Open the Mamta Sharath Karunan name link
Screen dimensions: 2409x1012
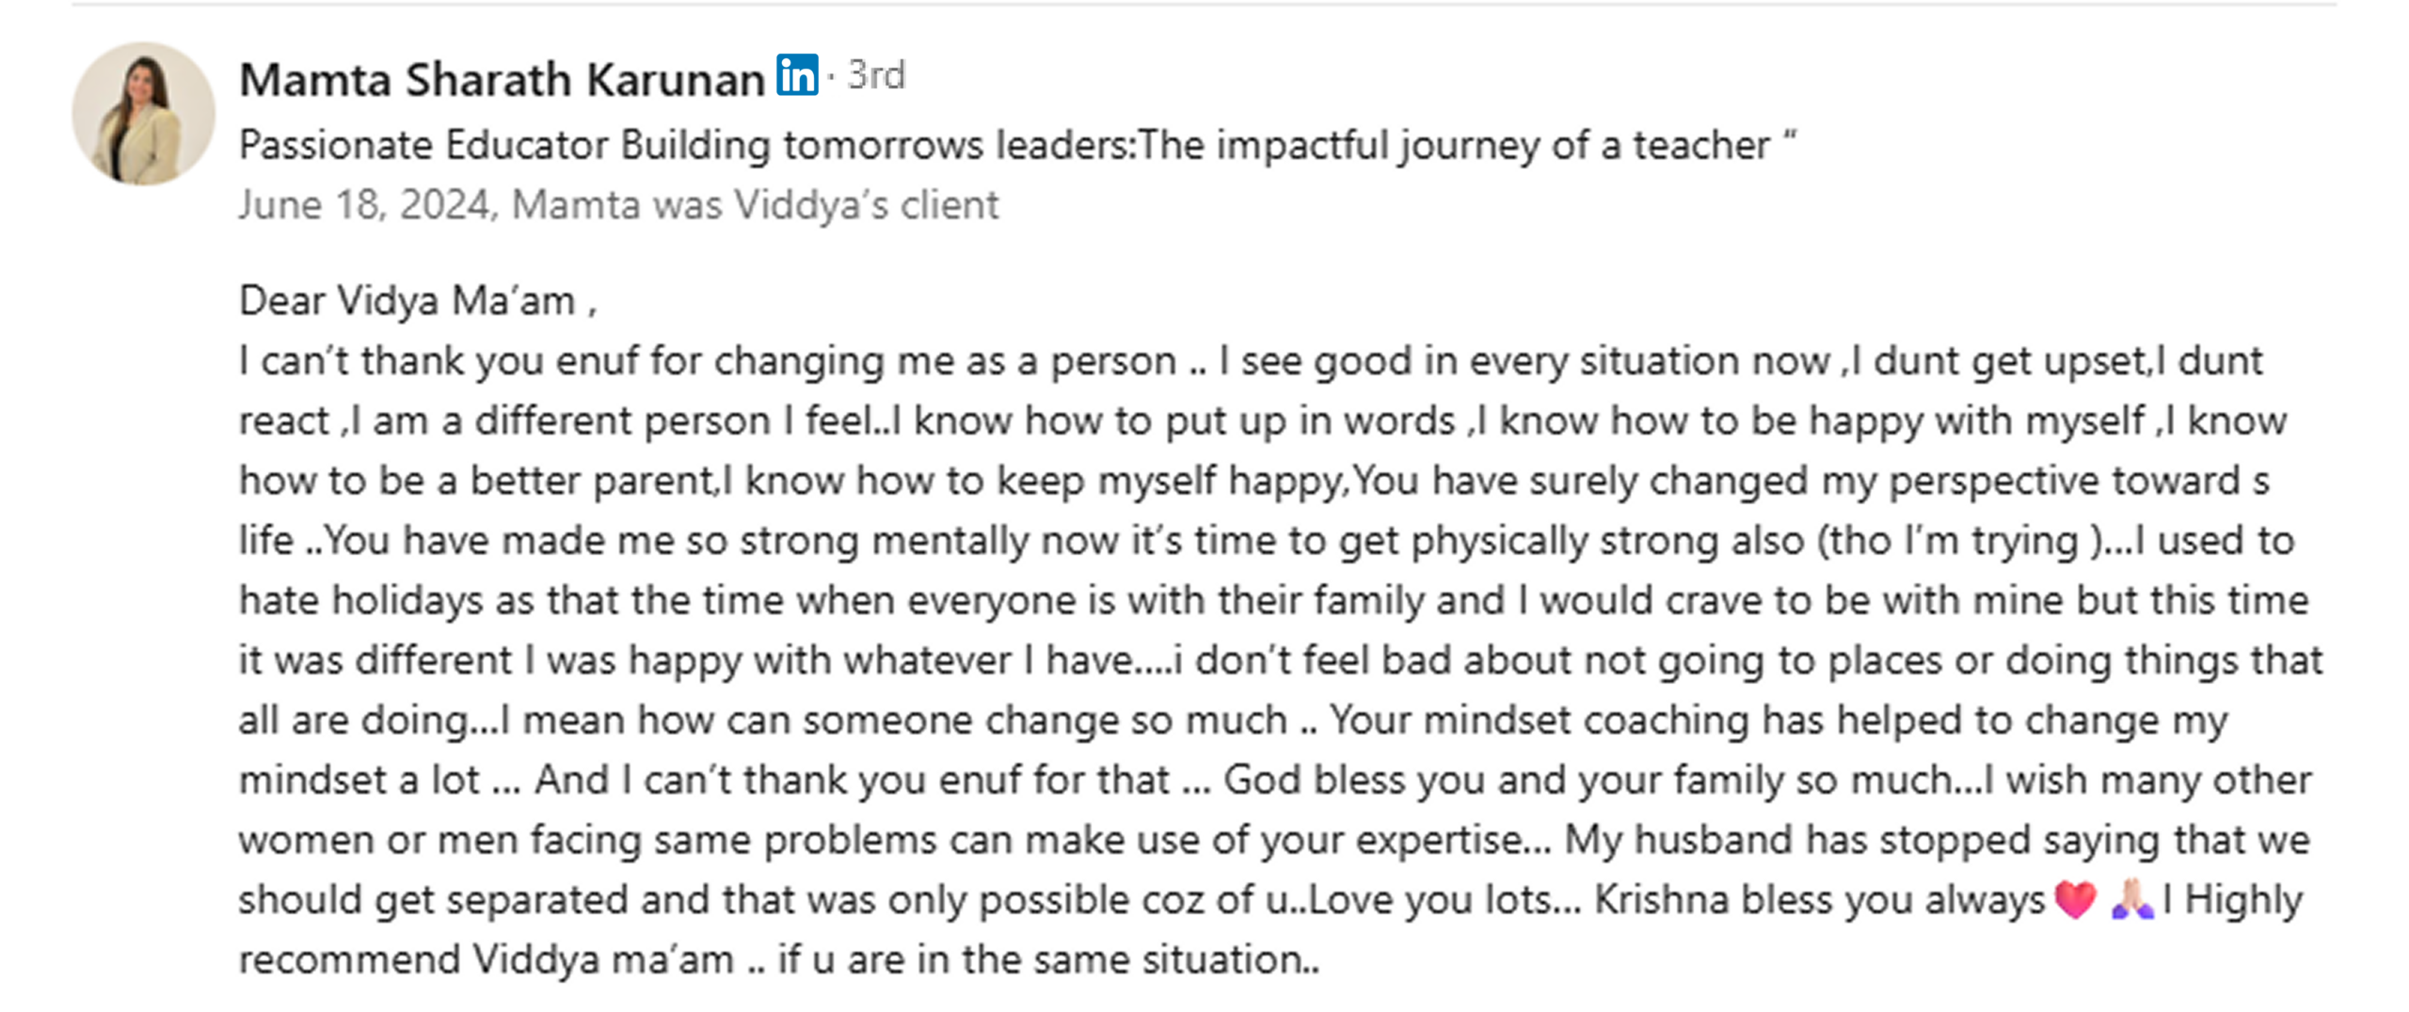[501, 79]
